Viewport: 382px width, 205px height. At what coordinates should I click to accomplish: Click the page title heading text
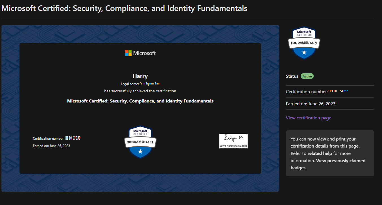click(125, 8)
